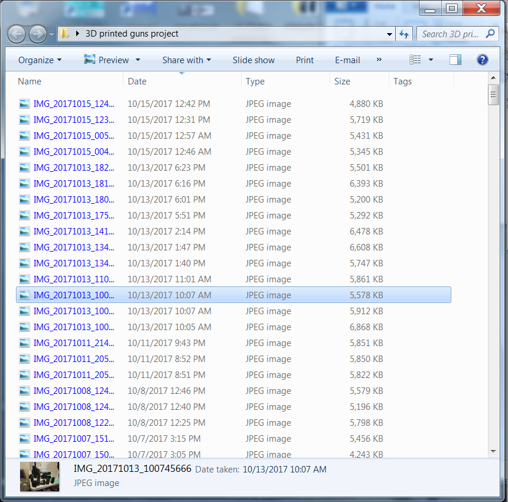Open address bar history dropdown

coord(389,34)
